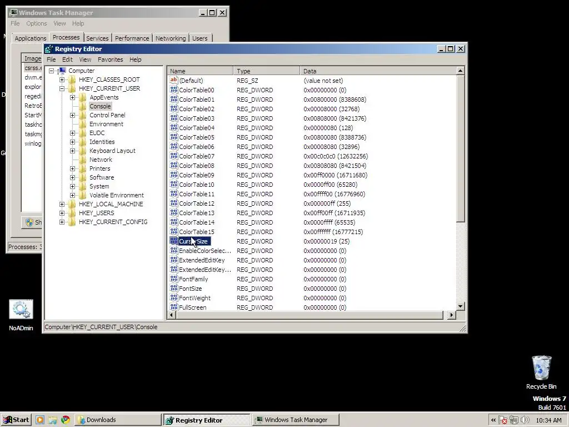Select the Identities key
Screen dimensions: 569x427
pos(102,142)
